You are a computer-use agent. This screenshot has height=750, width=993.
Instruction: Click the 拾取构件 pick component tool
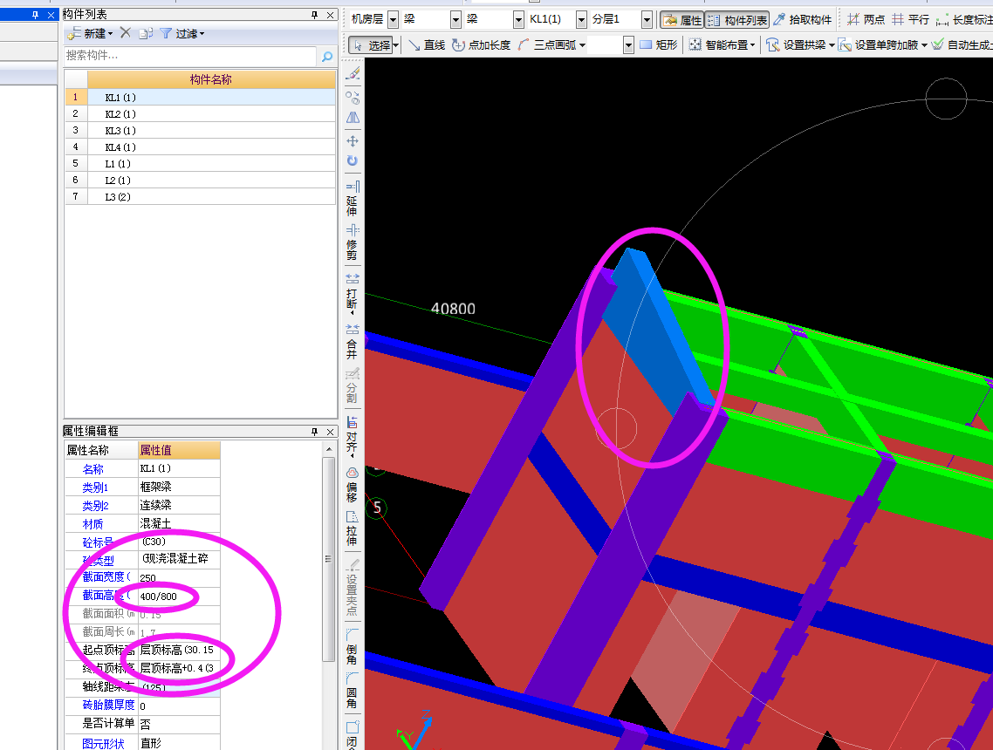point(803,19)
